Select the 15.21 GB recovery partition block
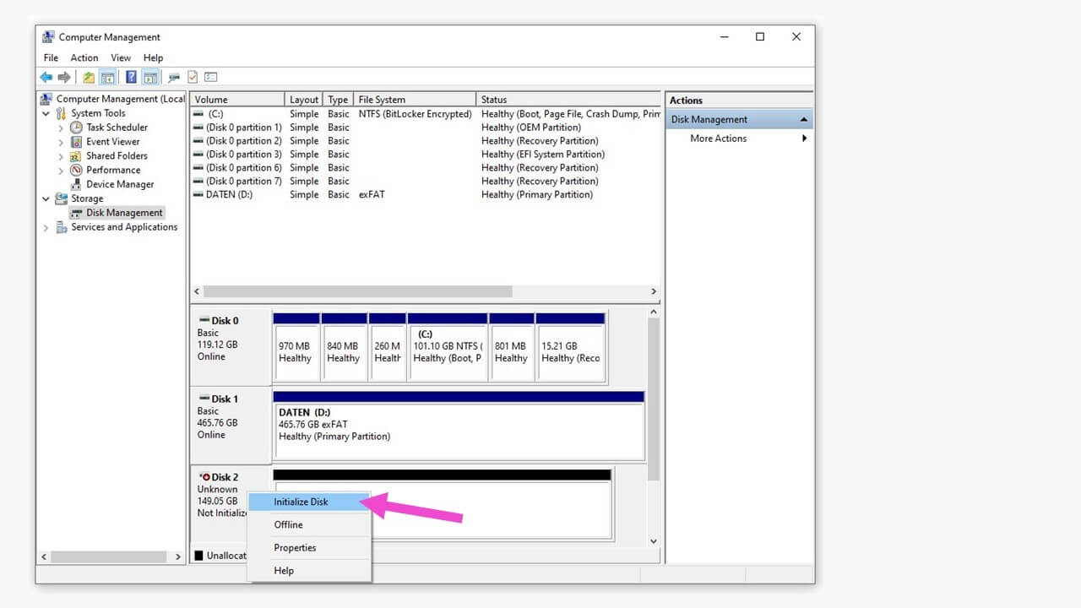This screenshot has height=608, width=1081. click(x=570, y=347)
